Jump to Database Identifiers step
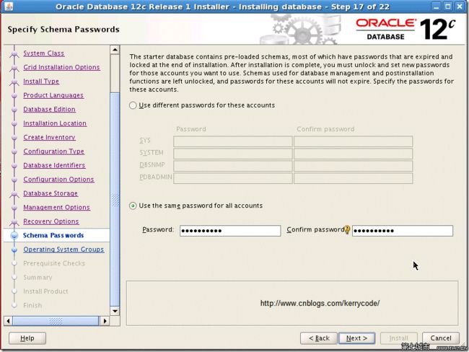The image size is (469, 352). (54, 165)
